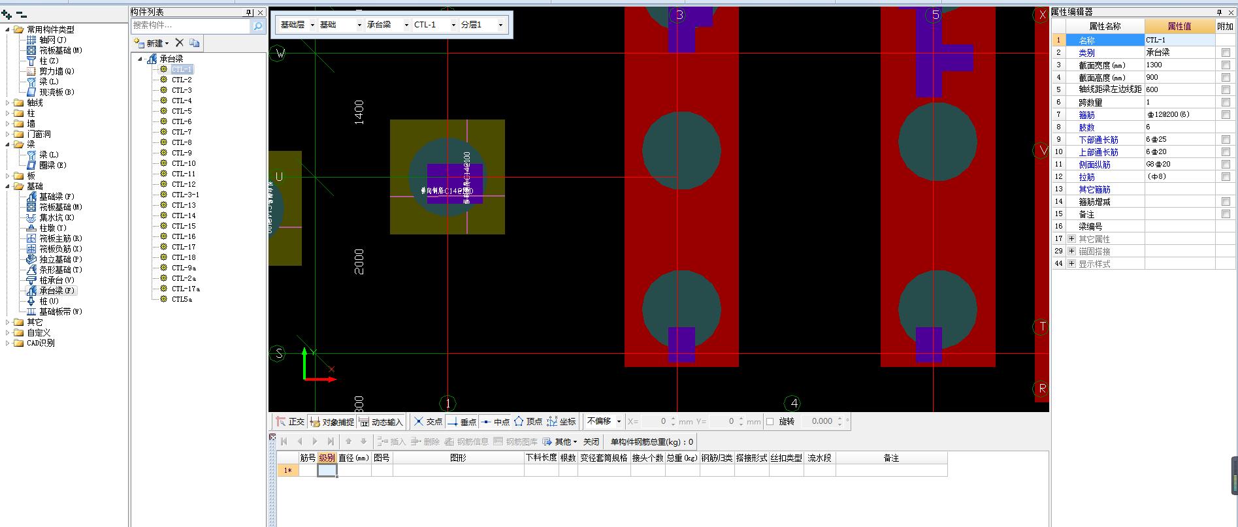Open the 其他 menu in rebar toolbar
Image resolution: width=1238 pixels, height=527 pixels.
561,442
